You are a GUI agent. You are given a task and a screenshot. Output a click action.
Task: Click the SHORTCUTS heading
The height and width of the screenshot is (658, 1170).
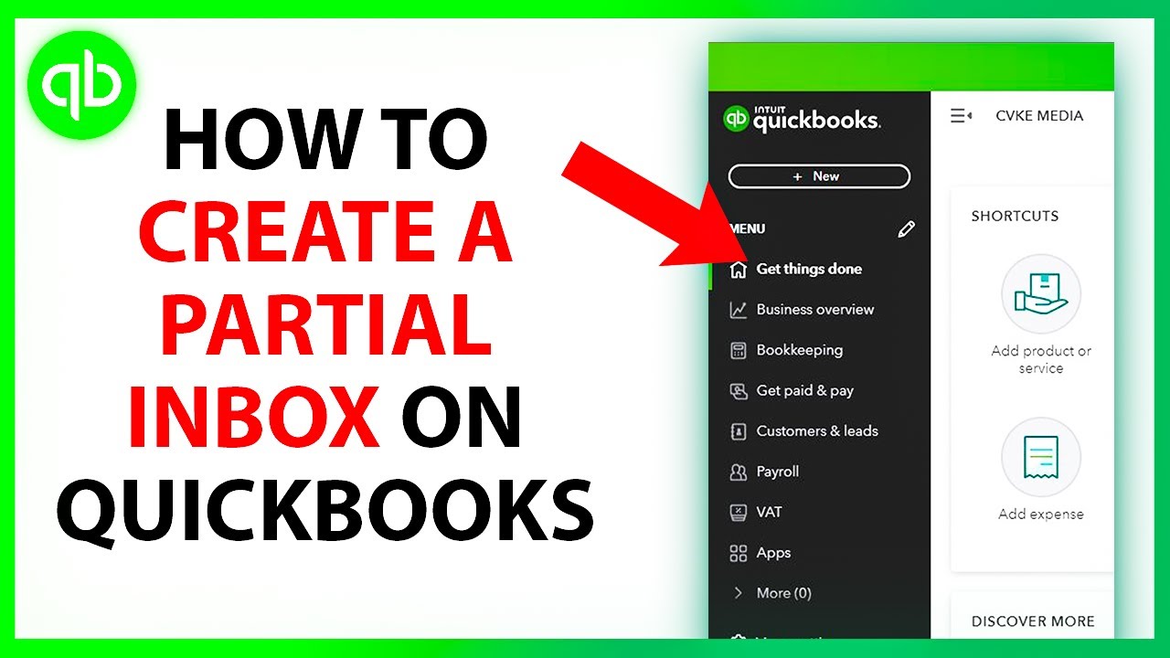tap(1015, 217)
